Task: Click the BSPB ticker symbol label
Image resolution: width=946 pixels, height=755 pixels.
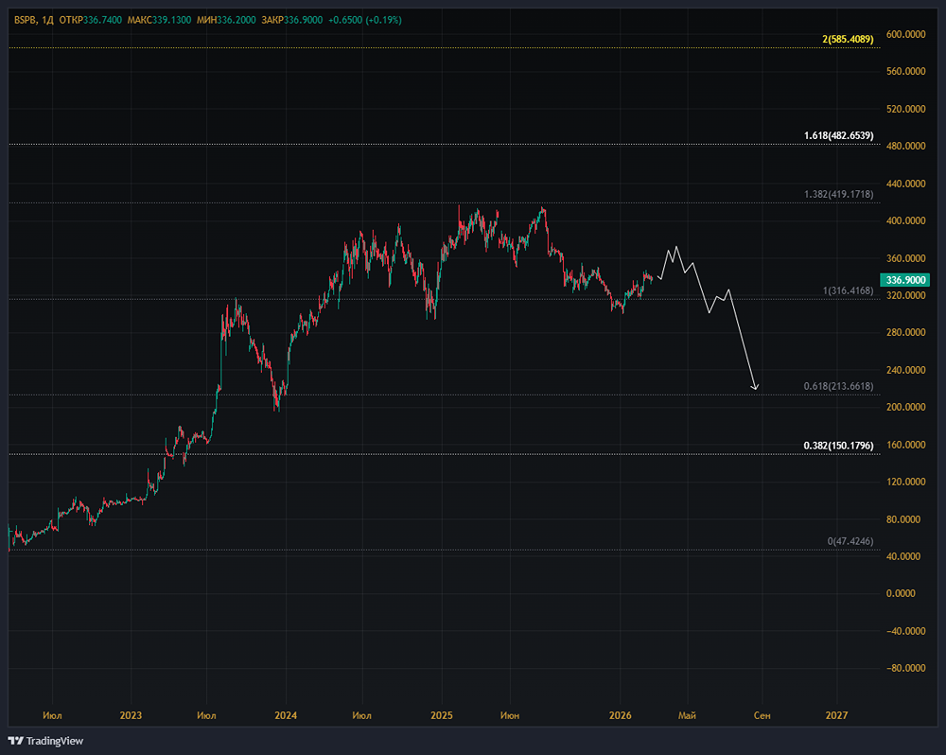Action: (25, 20)
